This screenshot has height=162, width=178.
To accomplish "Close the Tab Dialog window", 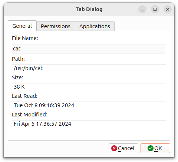I will tap(168, 9).
